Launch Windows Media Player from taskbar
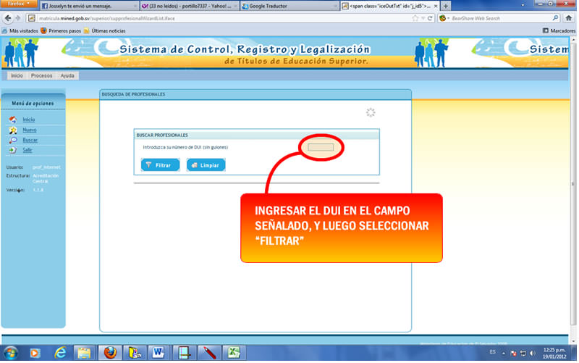Viewport: 579px width, 363px height. point(35,353)
